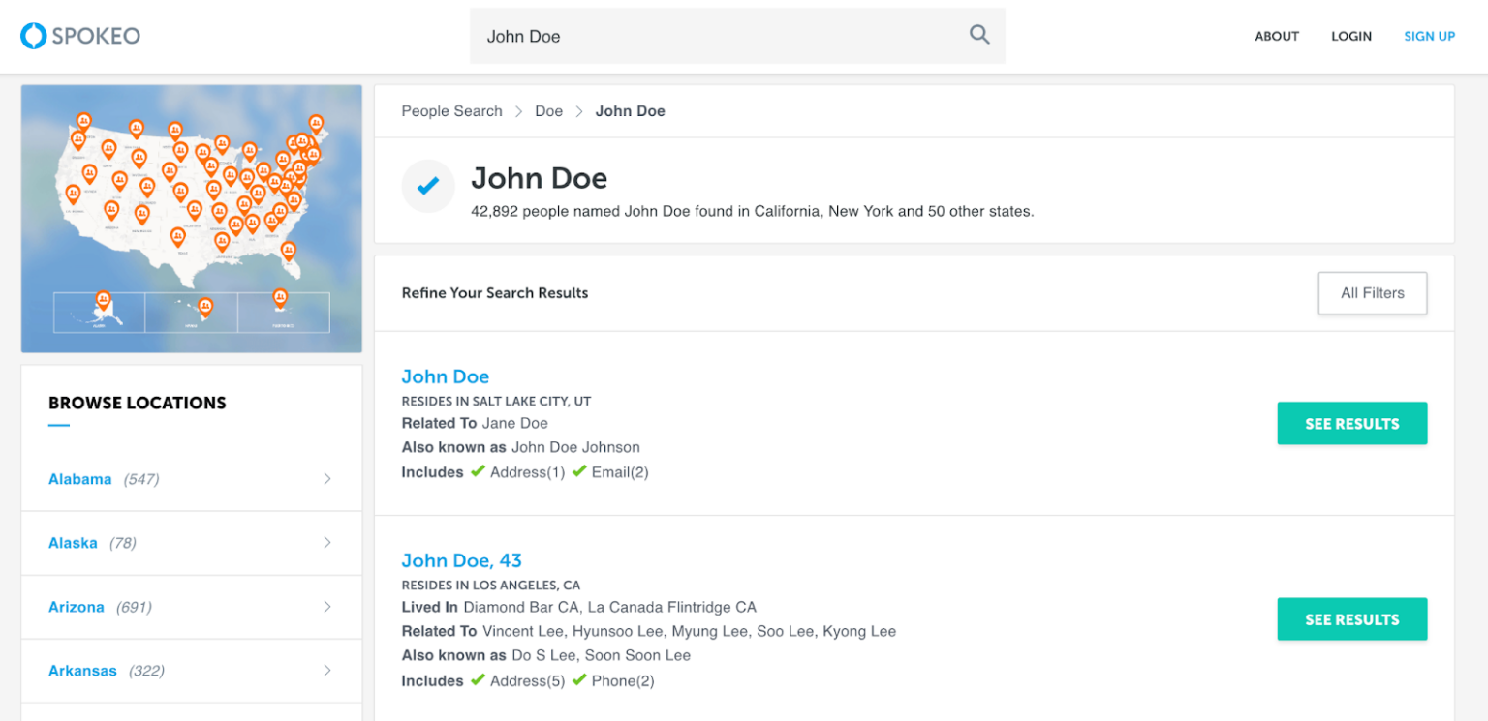Click the text 'Related To Jane Doe'
Screen dimensions: 1488x721
[x=475, y=423]
